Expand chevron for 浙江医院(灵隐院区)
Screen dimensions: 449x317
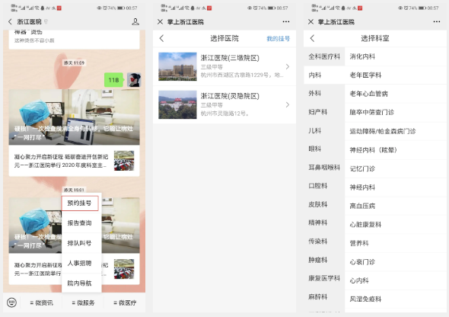pos(288,105)
